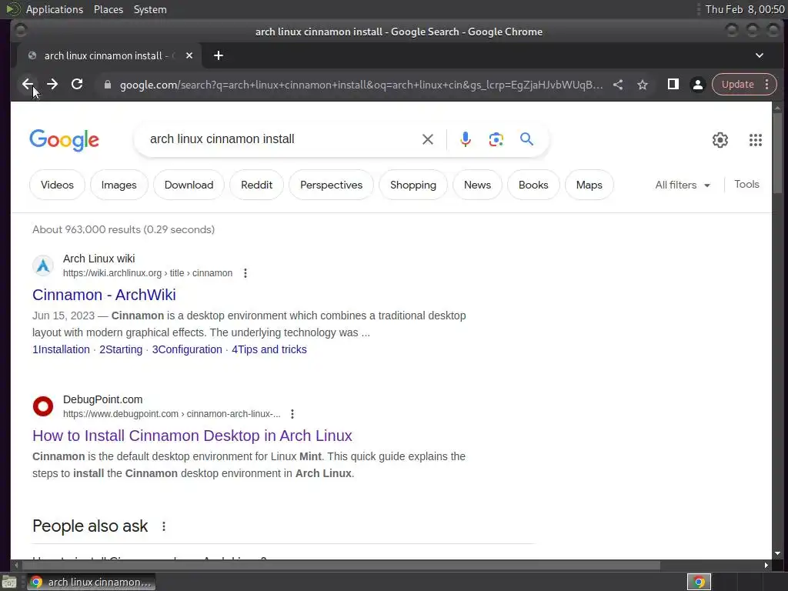Viewport: 788px width, 591px height.
Task: Click the padlock site info icon
Action: pyautogui.click(x=107, y=85)
